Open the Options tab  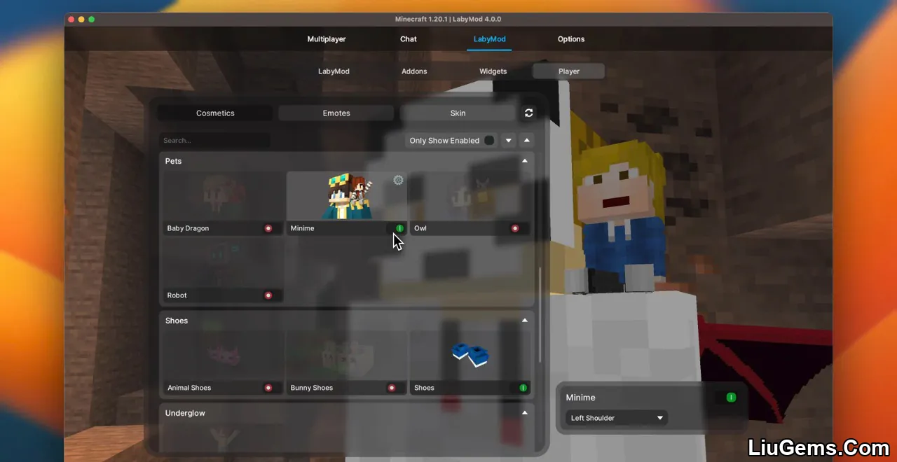571,39
